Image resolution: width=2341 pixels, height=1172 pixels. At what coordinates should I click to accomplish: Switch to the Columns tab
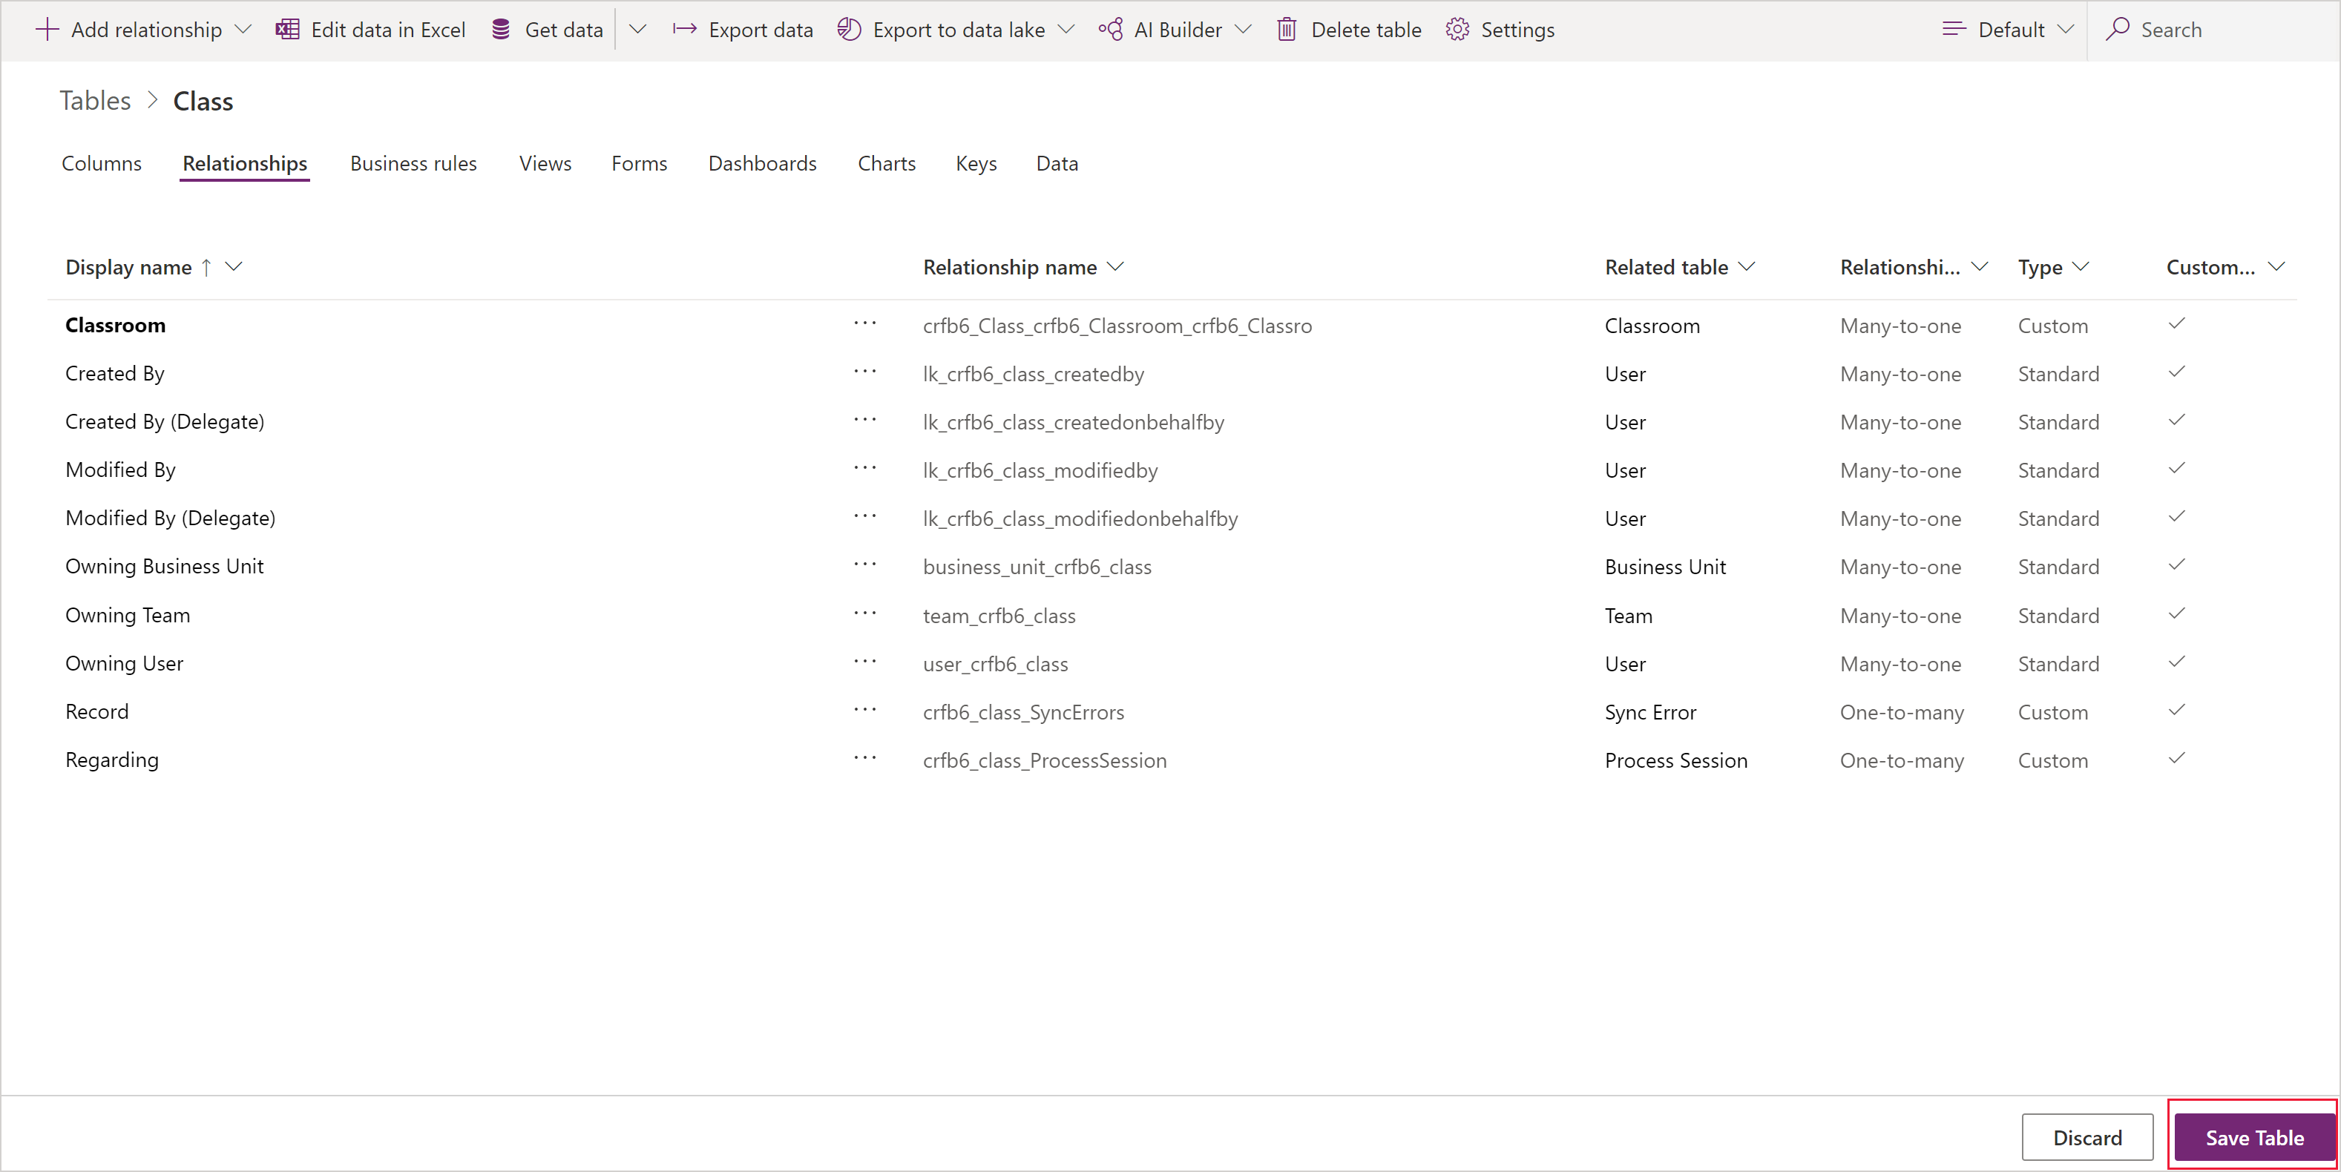click(x=100, y=163)
